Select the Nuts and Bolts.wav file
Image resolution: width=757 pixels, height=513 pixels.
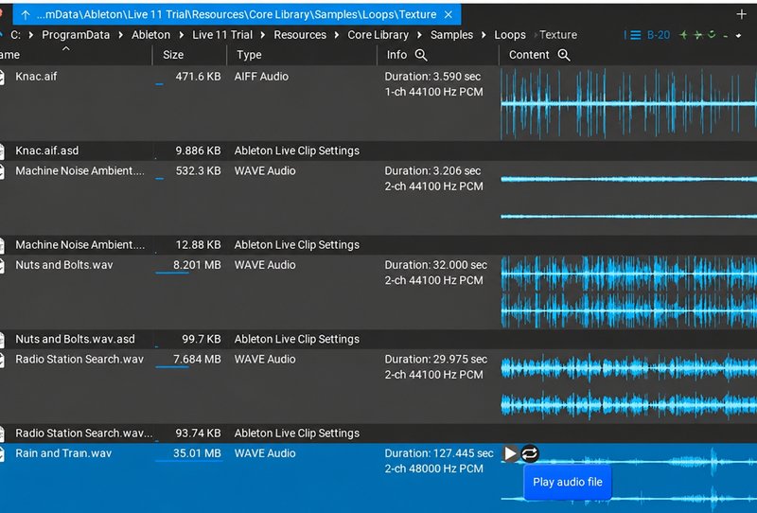[64, 265]
